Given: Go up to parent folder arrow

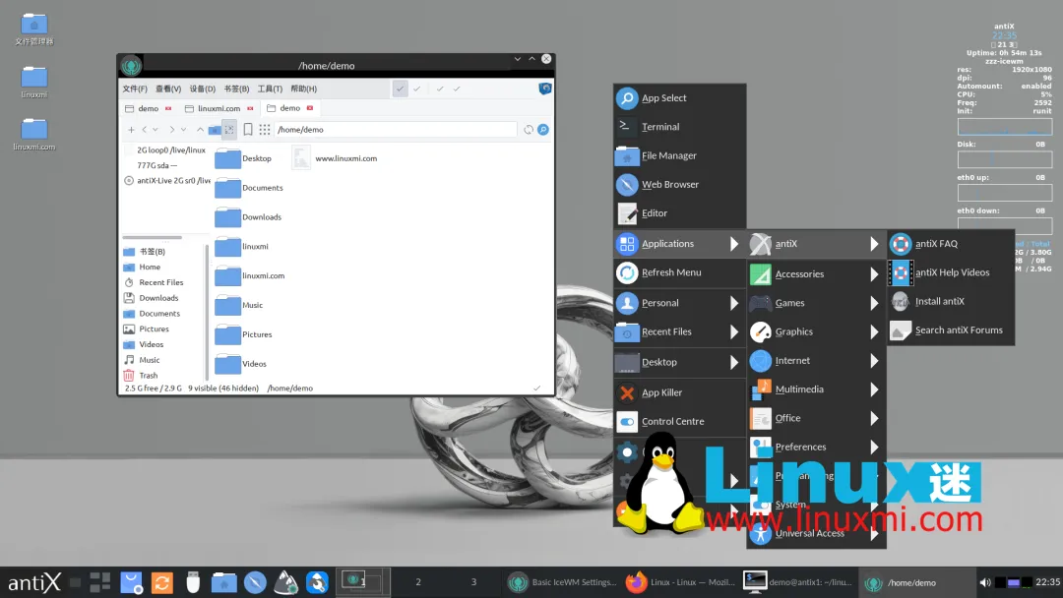Looking at the screenshot, I should pos(200,130).
